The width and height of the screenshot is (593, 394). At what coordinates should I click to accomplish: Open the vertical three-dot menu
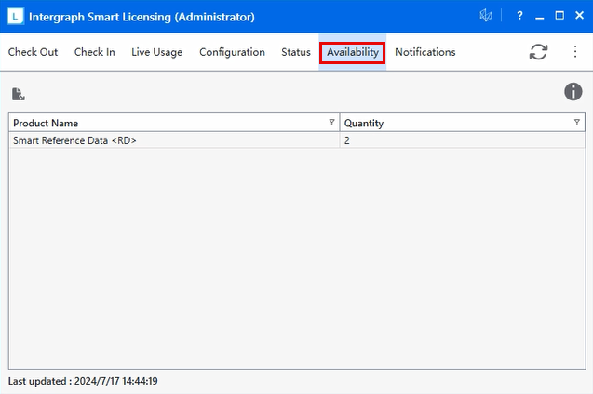coord(575,52)
